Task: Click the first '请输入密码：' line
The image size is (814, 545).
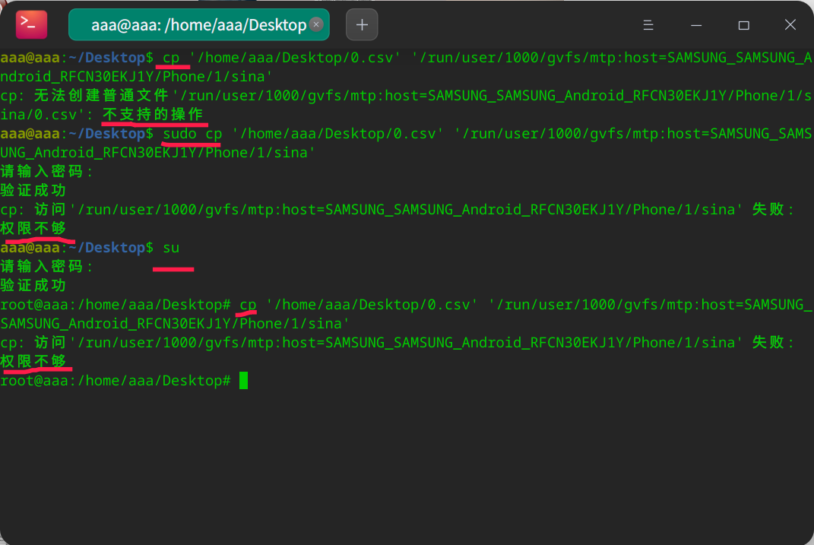Action: coord(46,171)
